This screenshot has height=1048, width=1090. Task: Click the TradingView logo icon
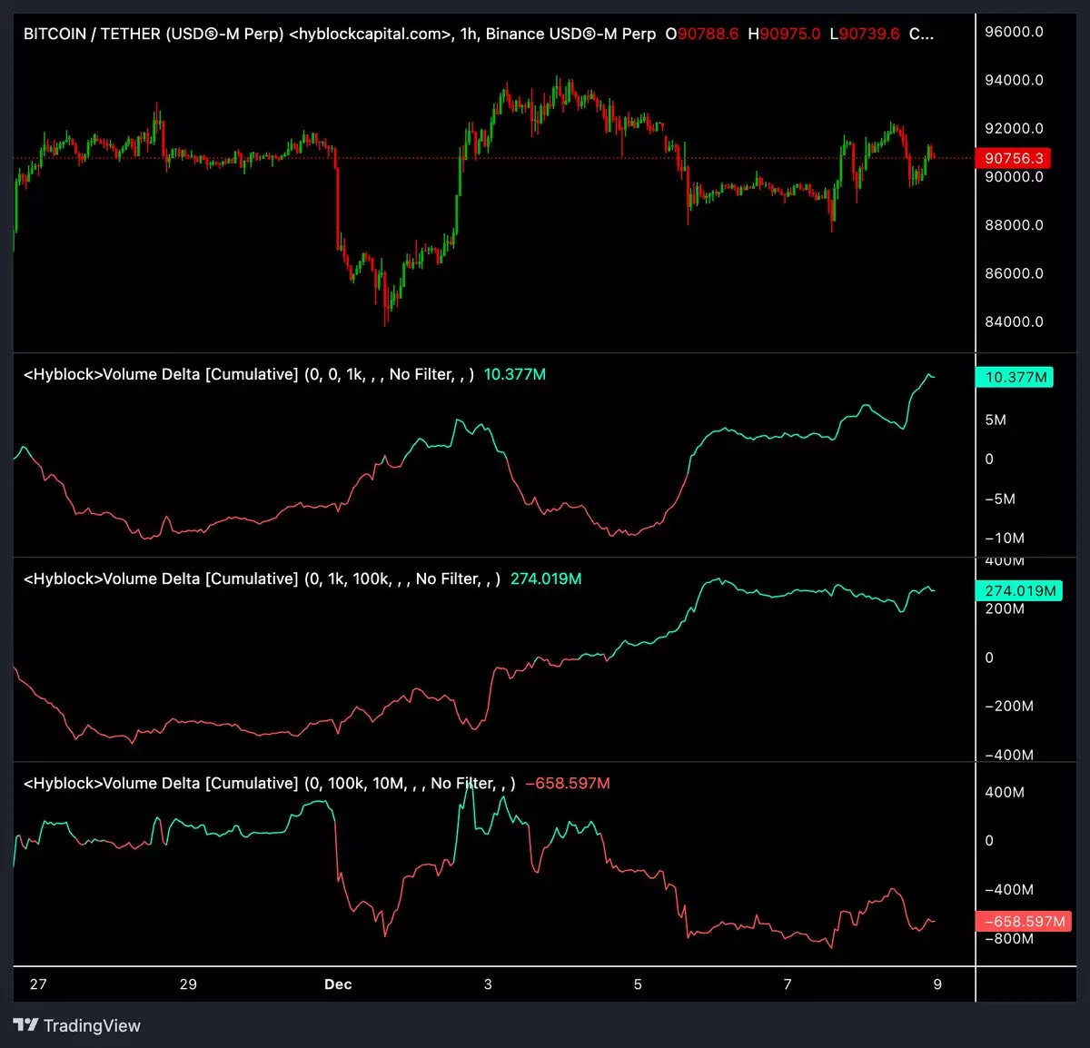tap(25, 1025)
